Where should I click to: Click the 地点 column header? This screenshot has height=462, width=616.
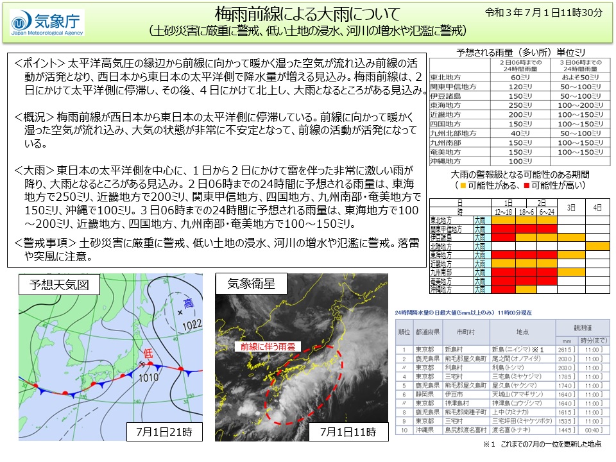point(522,332)
